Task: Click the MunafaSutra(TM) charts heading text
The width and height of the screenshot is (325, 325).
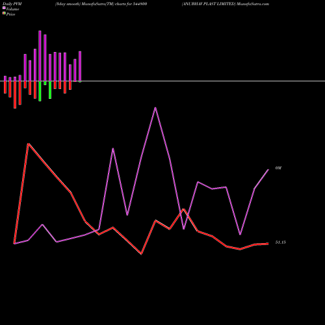Action: [x=101, y=4]
